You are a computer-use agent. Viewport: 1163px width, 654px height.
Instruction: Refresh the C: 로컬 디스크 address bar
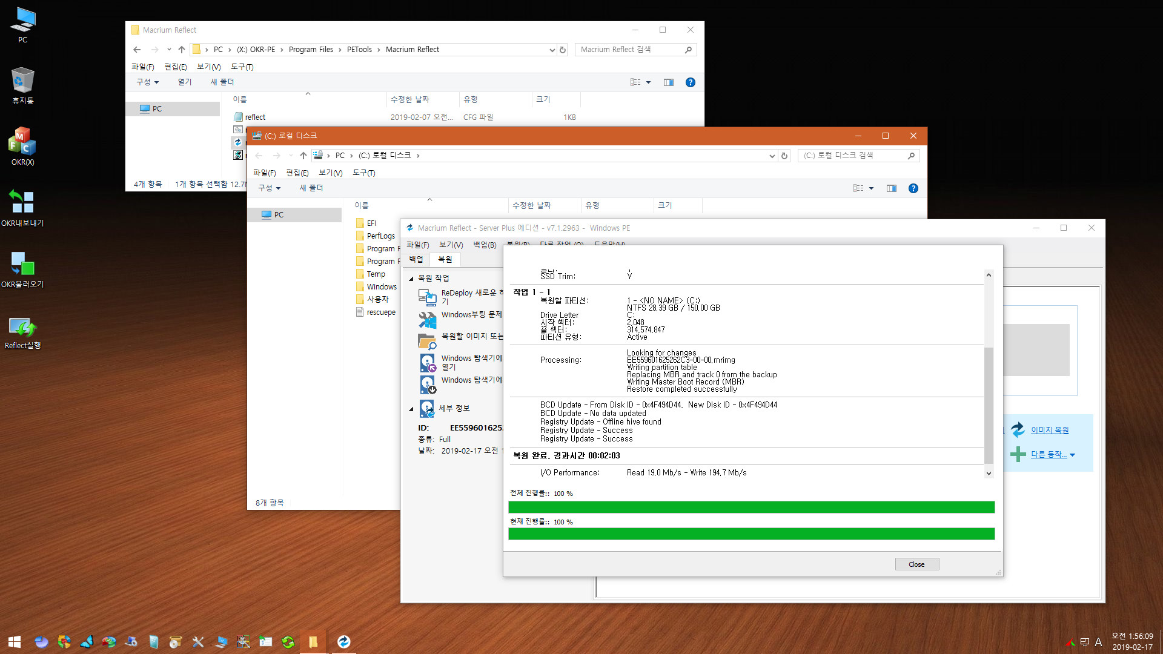click(784, 156)
